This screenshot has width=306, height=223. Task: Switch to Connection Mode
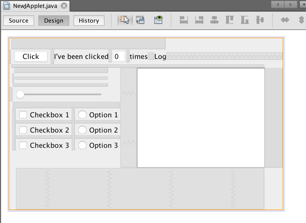140,20
